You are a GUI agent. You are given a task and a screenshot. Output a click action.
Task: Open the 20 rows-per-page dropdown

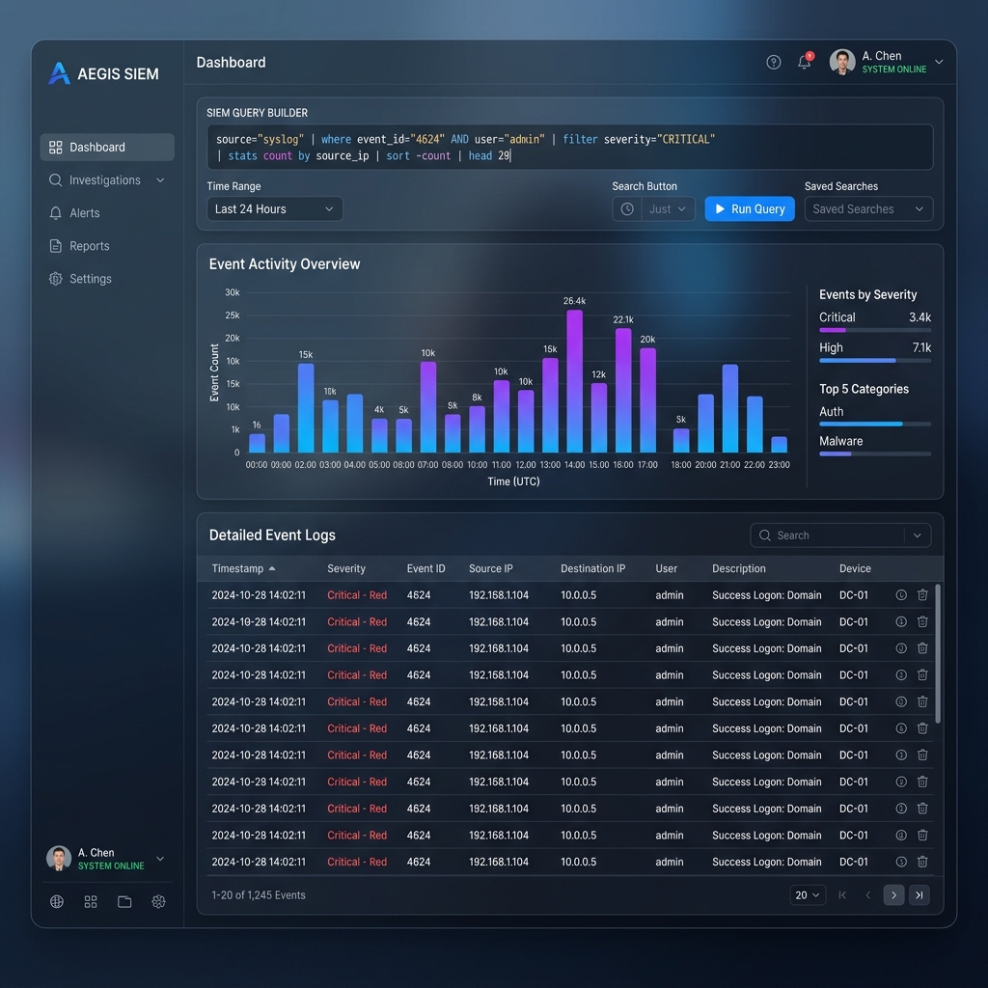pos(808,895)
